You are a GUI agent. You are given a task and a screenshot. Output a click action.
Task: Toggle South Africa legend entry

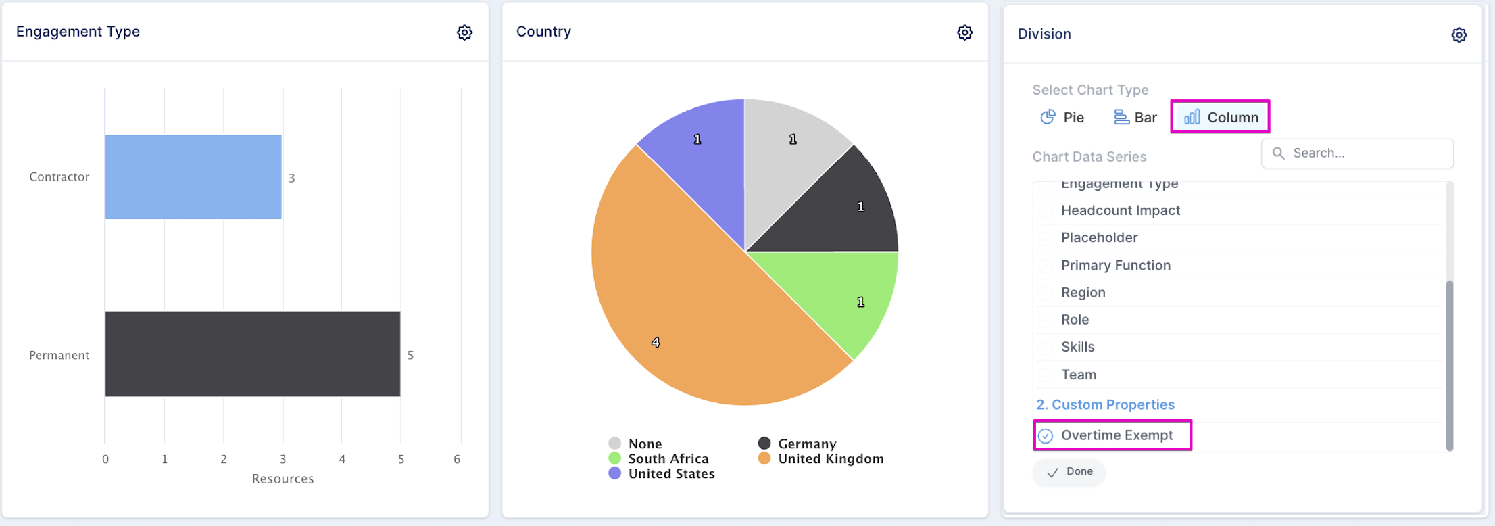(668, 459)
